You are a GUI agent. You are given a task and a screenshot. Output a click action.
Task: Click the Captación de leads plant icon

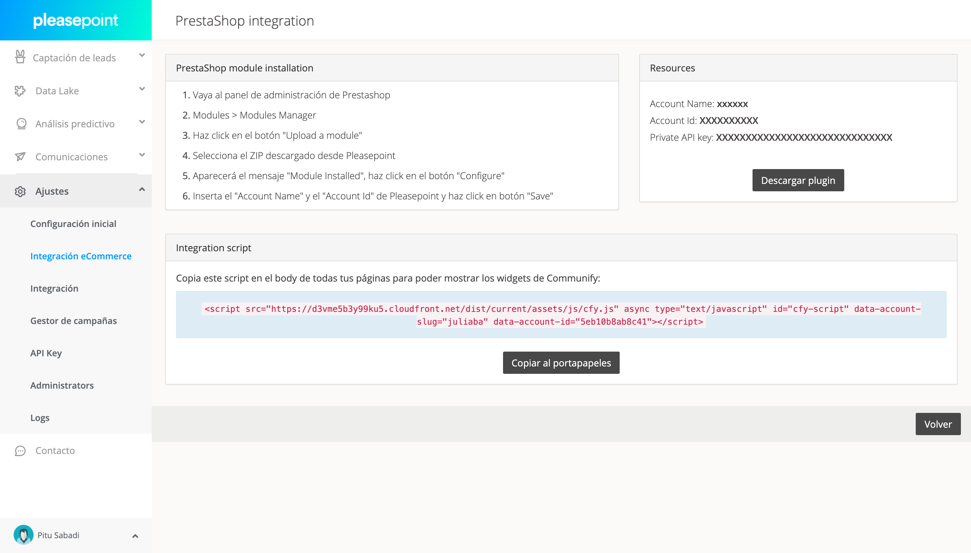click(20, 57)
